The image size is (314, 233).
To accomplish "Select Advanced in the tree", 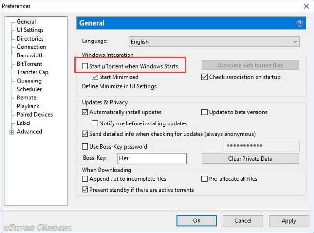I will [29, 131].
